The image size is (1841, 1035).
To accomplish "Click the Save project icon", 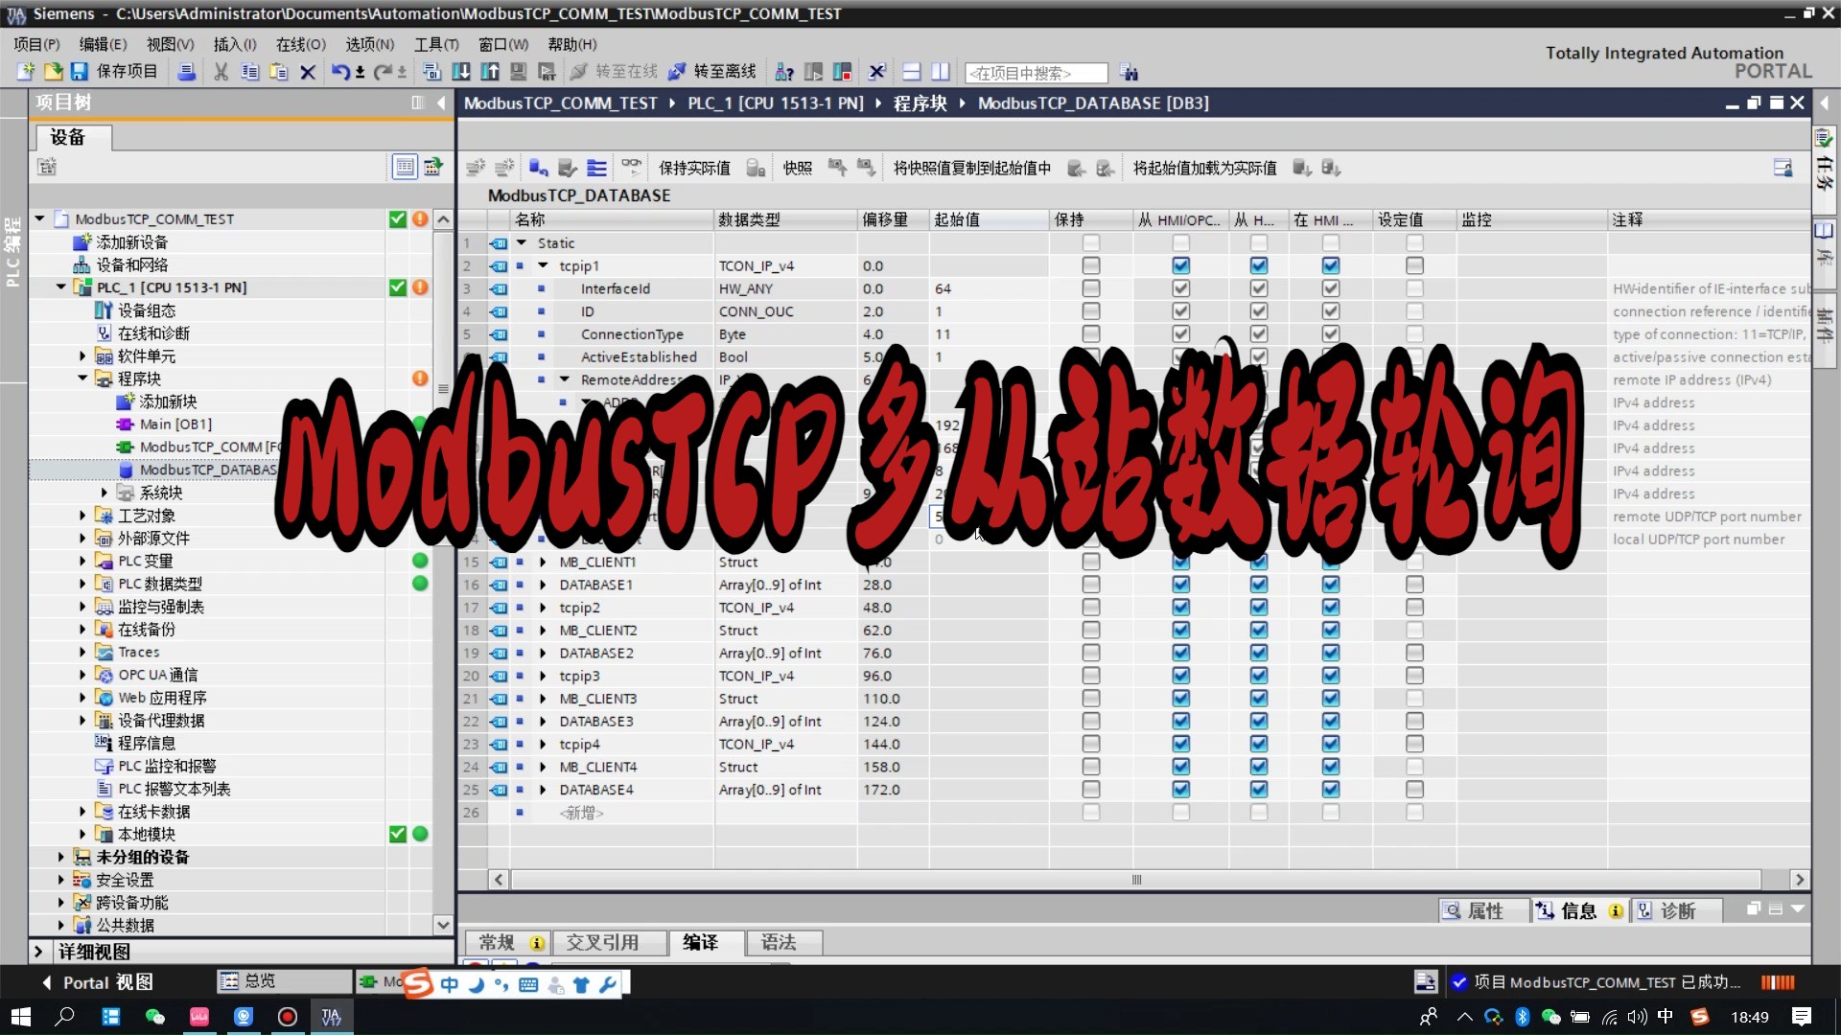I will coord(80,72).
